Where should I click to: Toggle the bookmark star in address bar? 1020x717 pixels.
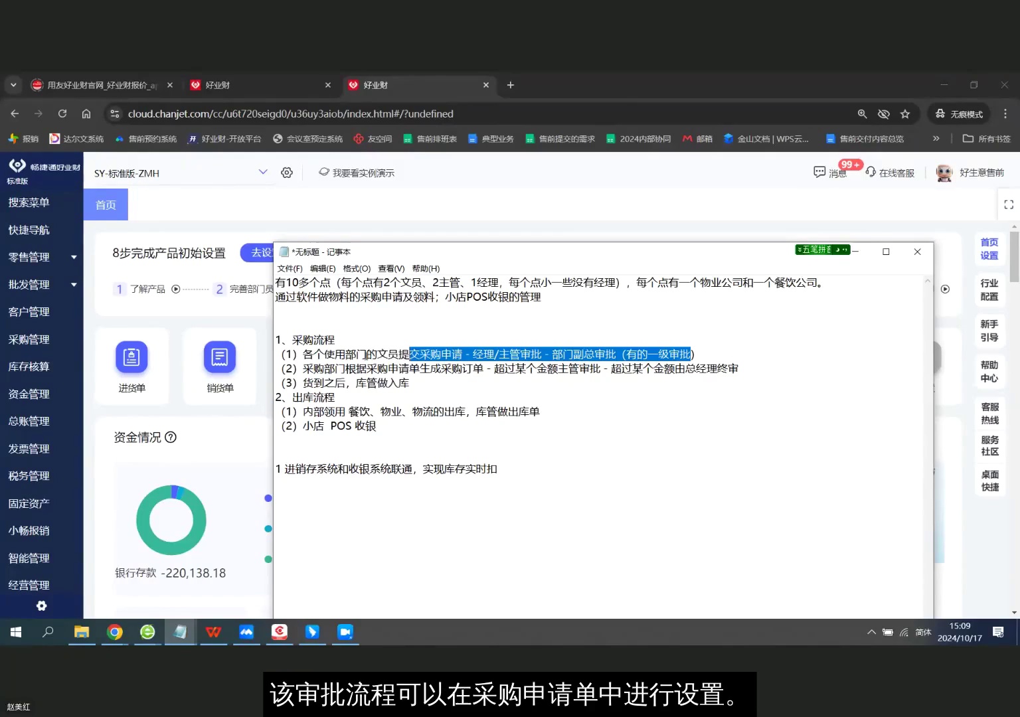905,114
